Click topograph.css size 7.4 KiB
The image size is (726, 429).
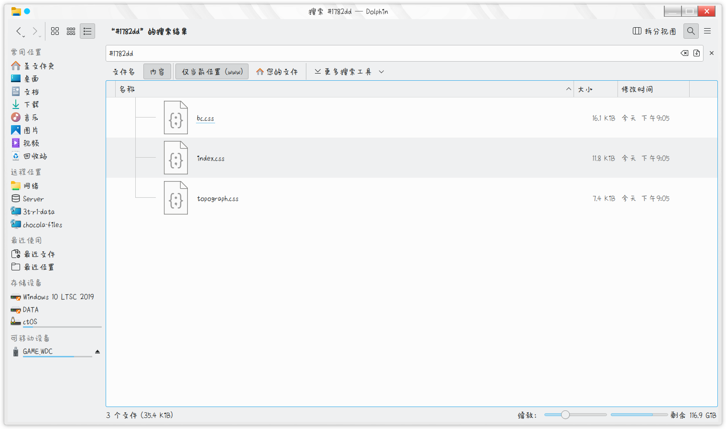point(604,198)
